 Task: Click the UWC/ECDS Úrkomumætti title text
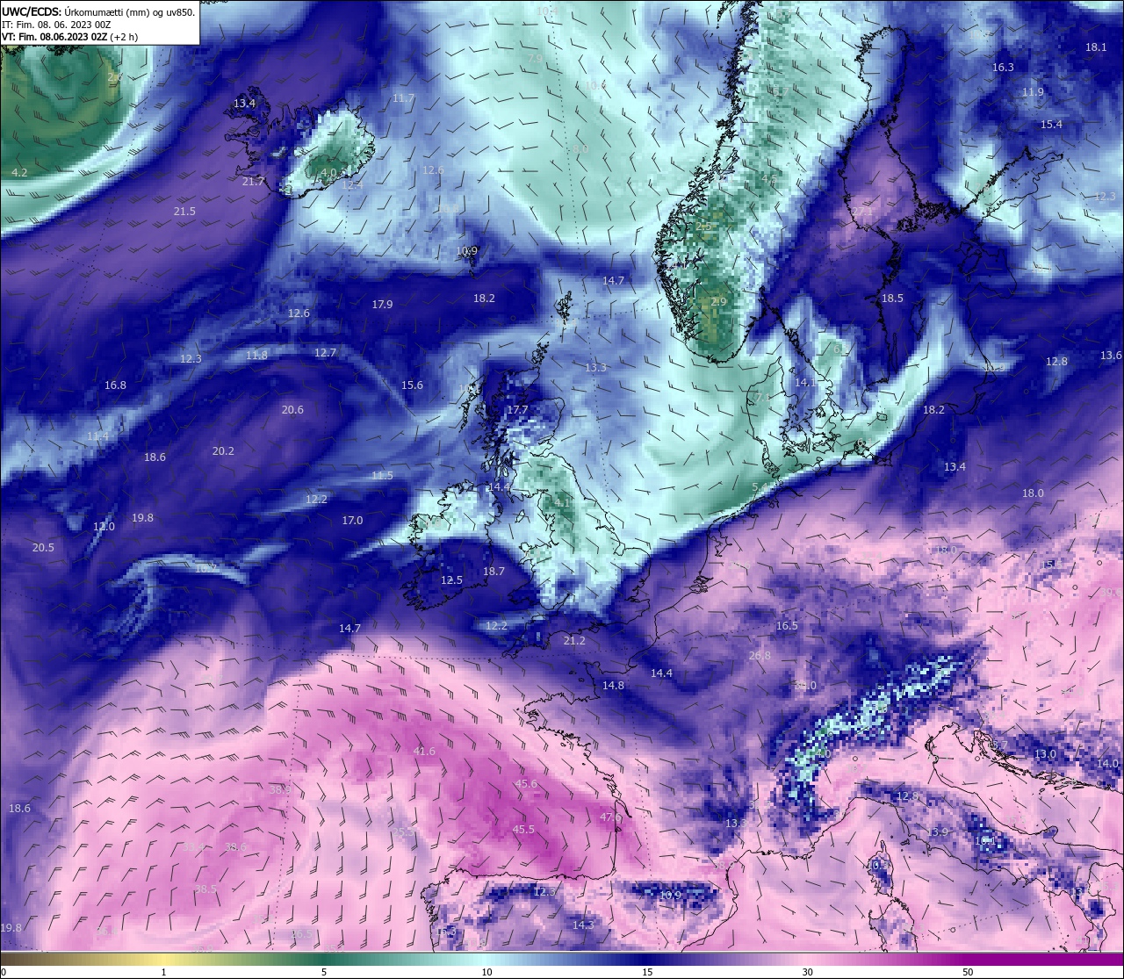click(98, 12)
